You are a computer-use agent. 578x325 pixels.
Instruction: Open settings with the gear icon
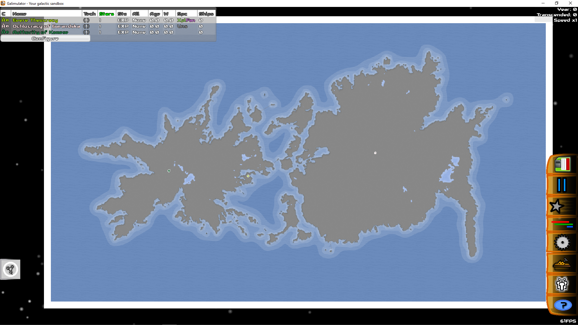coord(562,242)
